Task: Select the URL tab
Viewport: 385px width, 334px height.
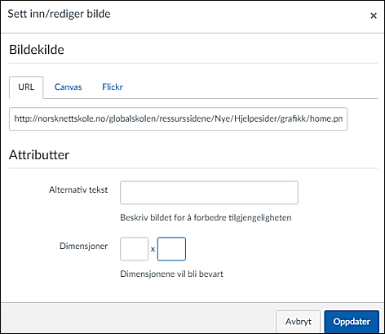Action: pyautogui.click(x=26, y=87)
